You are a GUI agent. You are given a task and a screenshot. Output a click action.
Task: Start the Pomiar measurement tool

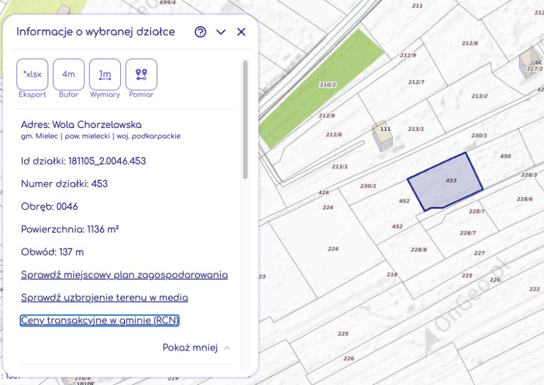(141, 74)
